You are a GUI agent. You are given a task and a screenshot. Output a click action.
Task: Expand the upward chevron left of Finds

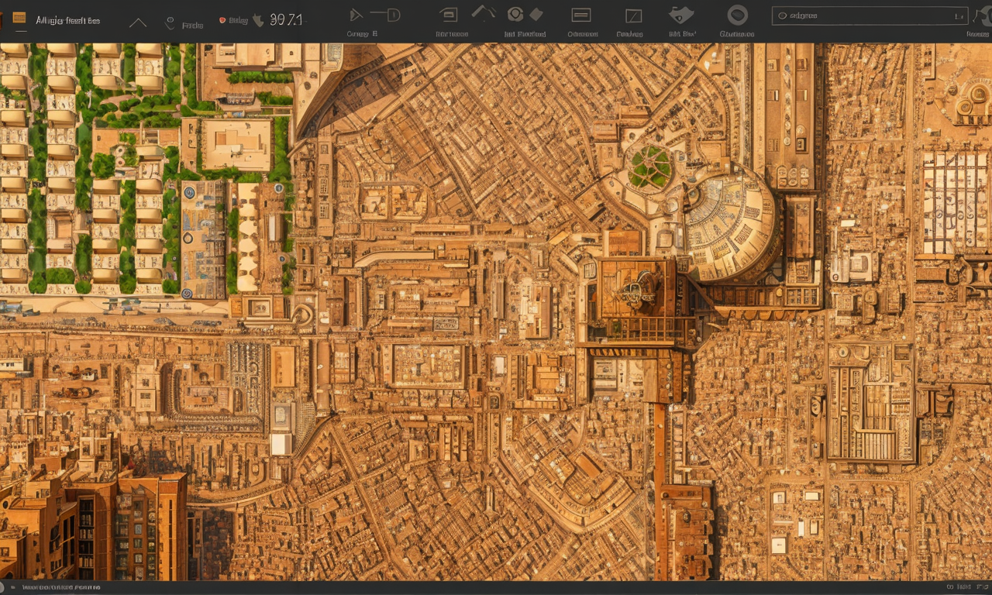pyautogui.click(x=137, y=22)
